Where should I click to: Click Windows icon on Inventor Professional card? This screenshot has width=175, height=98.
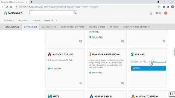pyautogui.click(x=122, y=83)
